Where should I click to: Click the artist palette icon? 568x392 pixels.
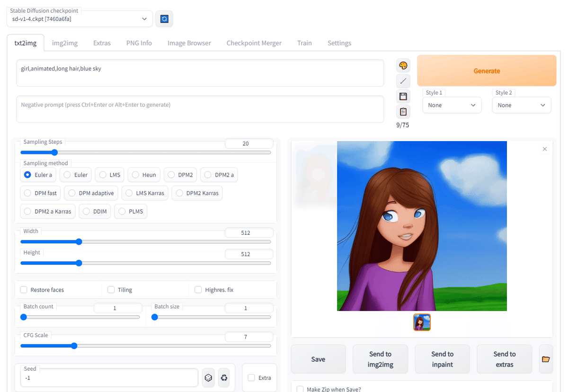coord(403,65)
